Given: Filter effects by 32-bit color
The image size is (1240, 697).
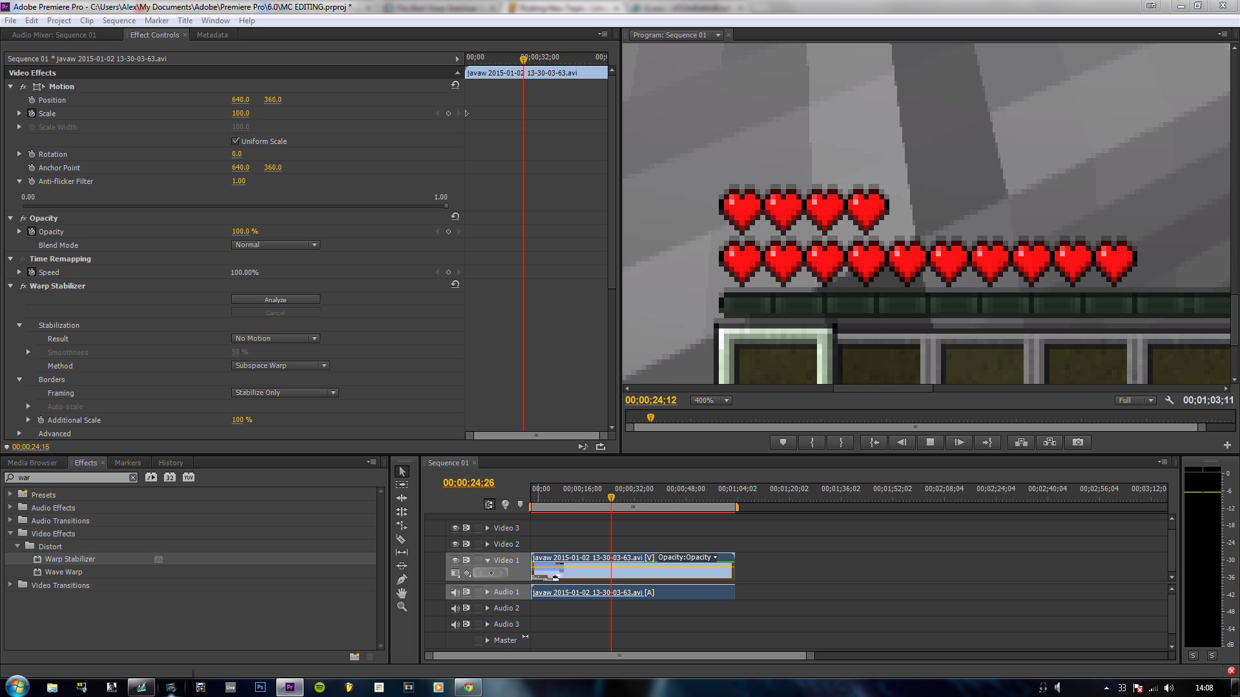Looking at the screenshot, I should [170, 478].
